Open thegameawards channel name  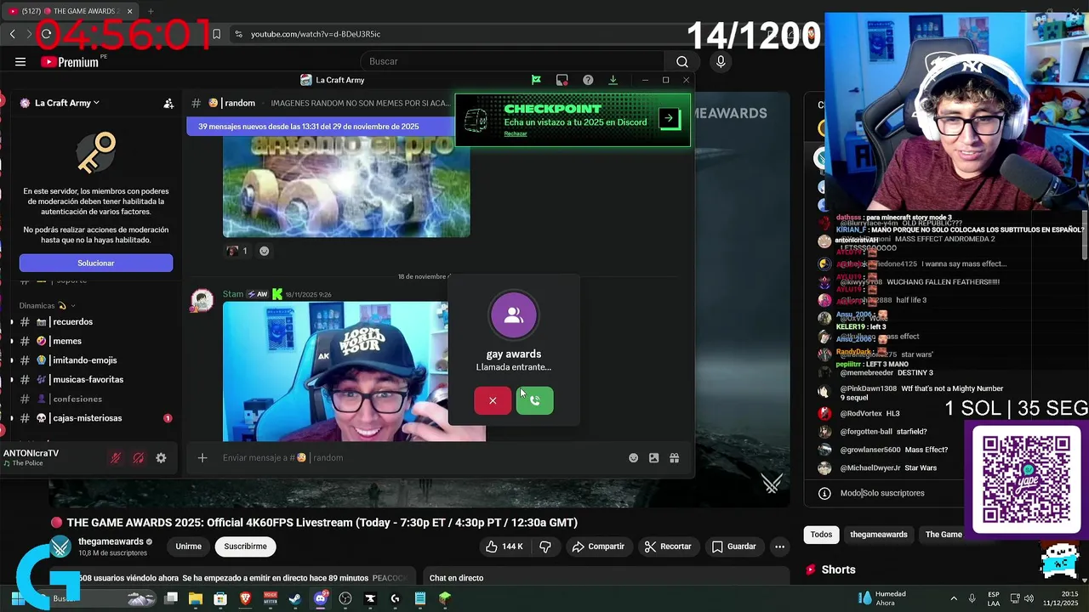111,541
